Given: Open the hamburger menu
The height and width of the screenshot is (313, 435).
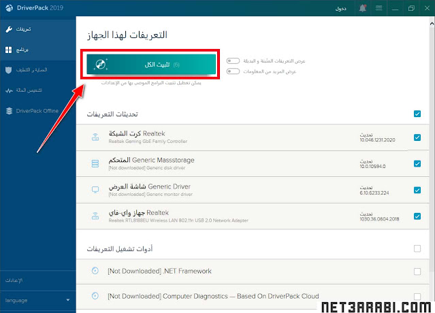Looking at the screenshot, I should (379, 8).
